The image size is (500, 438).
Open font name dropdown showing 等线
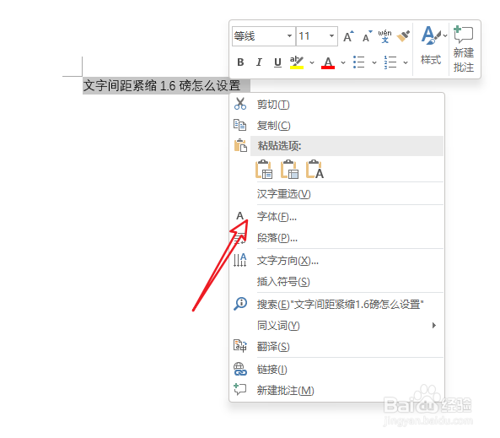(289, 35)
